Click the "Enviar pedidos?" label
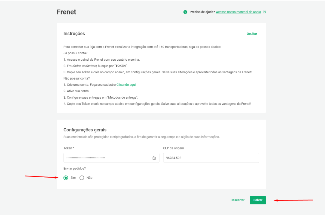325x215 pixels. pyautogui.click(x=74, y=168)
